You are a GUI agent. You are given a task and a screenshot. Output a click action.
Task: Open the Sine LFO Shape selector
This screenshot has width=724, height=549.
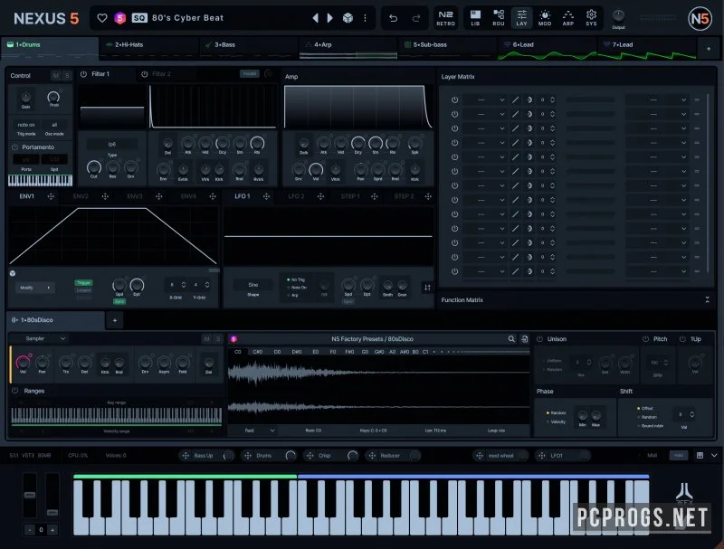click(253, 285)
